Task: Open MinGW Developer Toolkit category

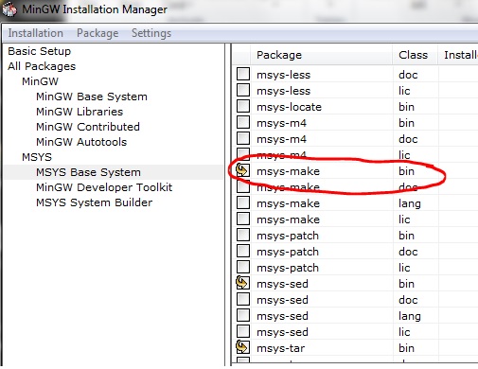Action: (x=104, y=187)
